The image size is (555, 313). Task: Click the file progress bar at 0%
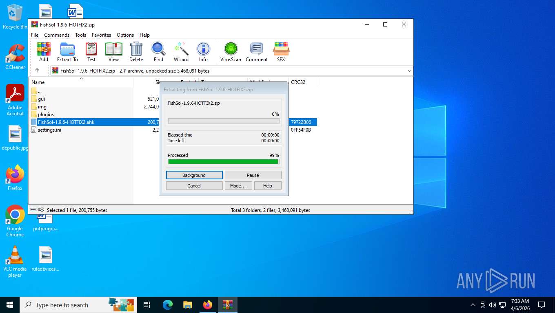(x=224, y=121)
